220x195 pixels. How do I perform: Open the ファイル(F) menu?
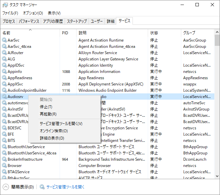[x=10, y=13]
